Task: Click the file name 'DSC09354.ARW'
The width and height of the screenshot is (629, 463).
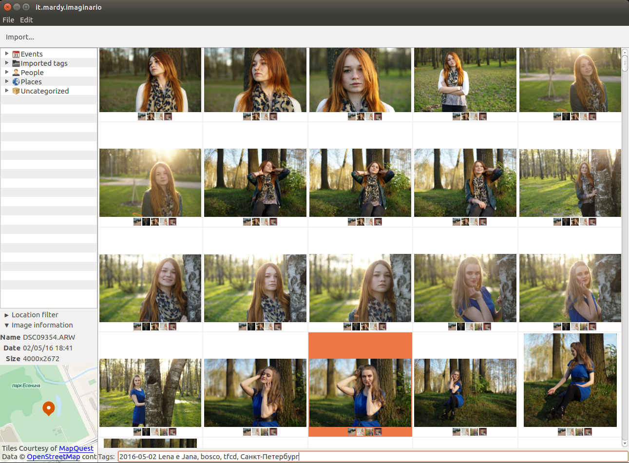Action: click(x=49, y=337)
